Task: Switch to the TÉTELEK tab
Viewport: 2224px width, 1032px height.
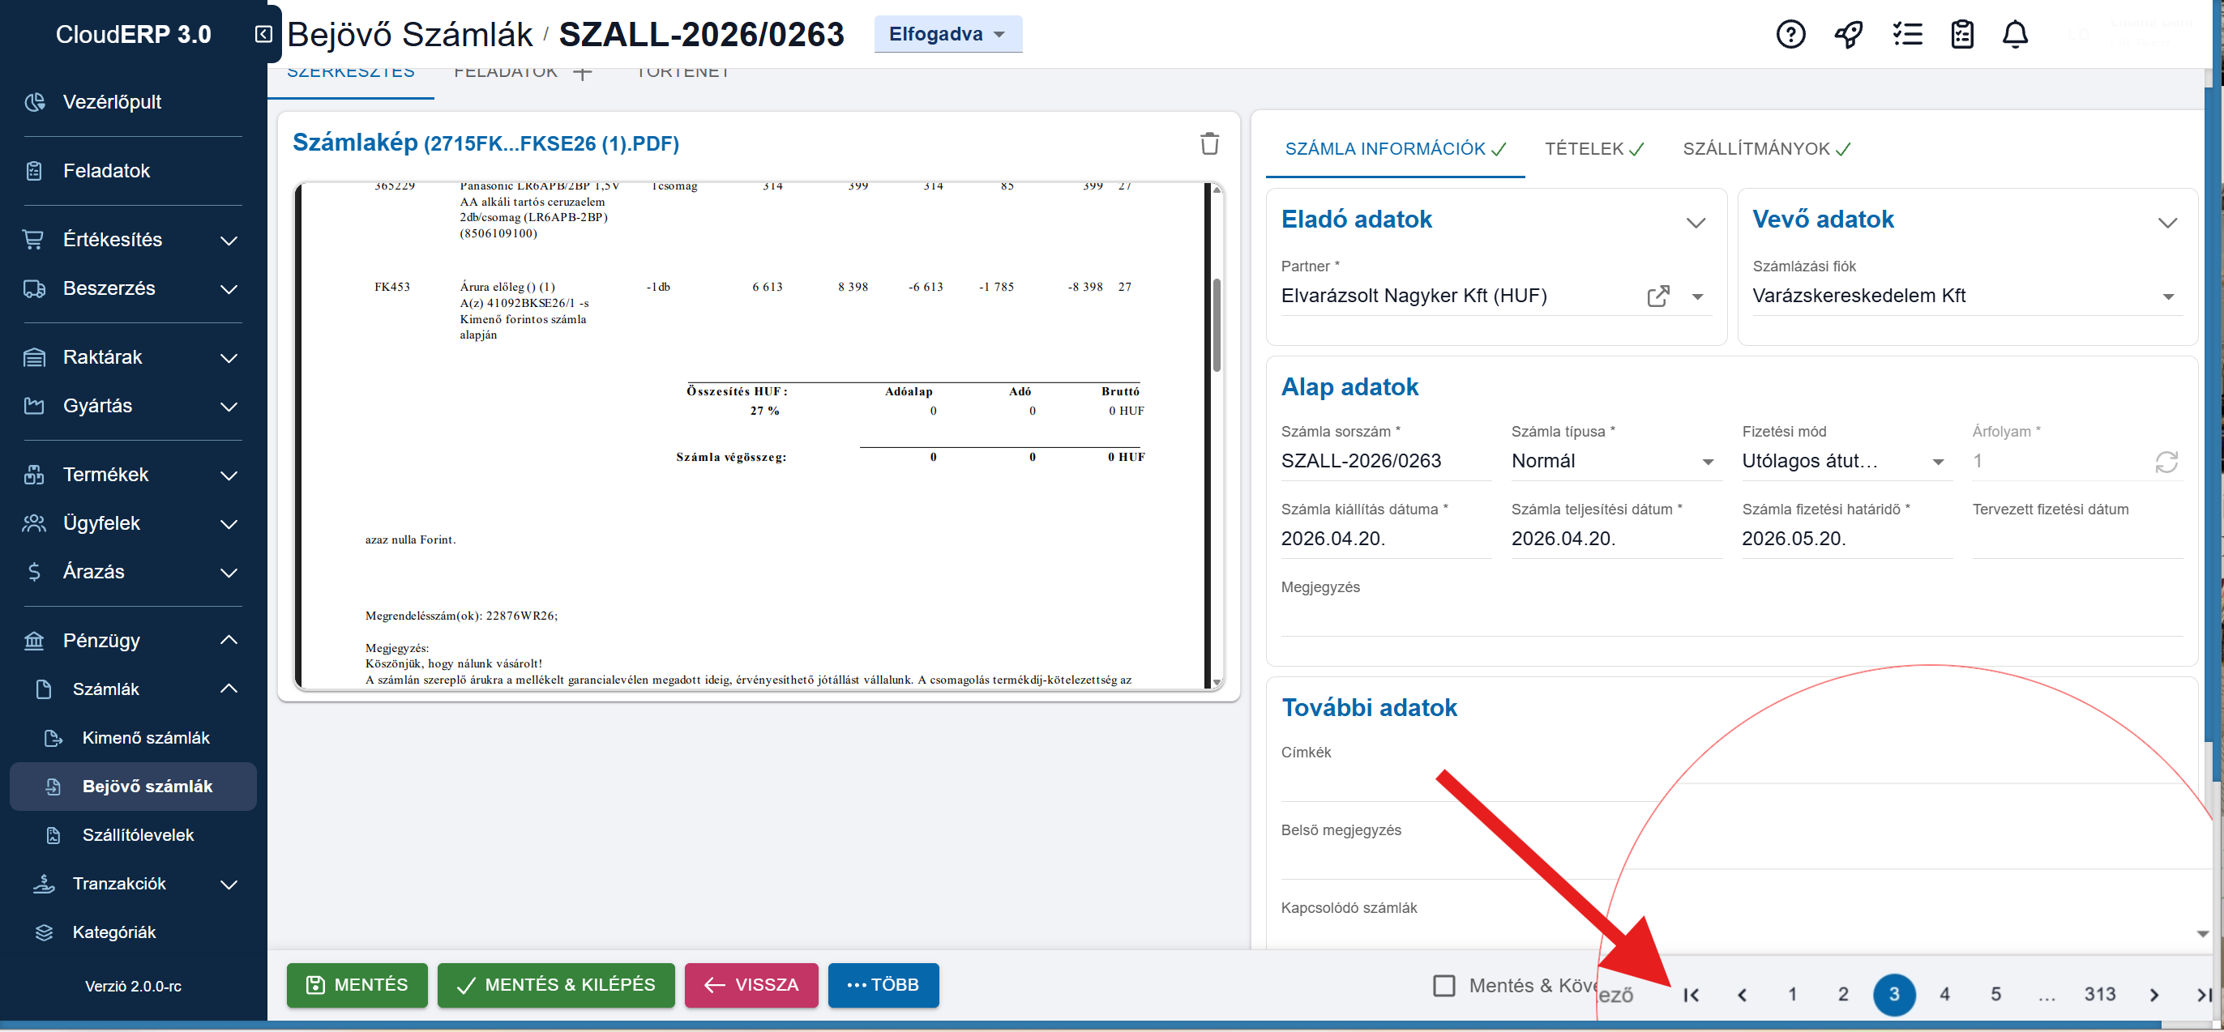Action: [1592, 148]
